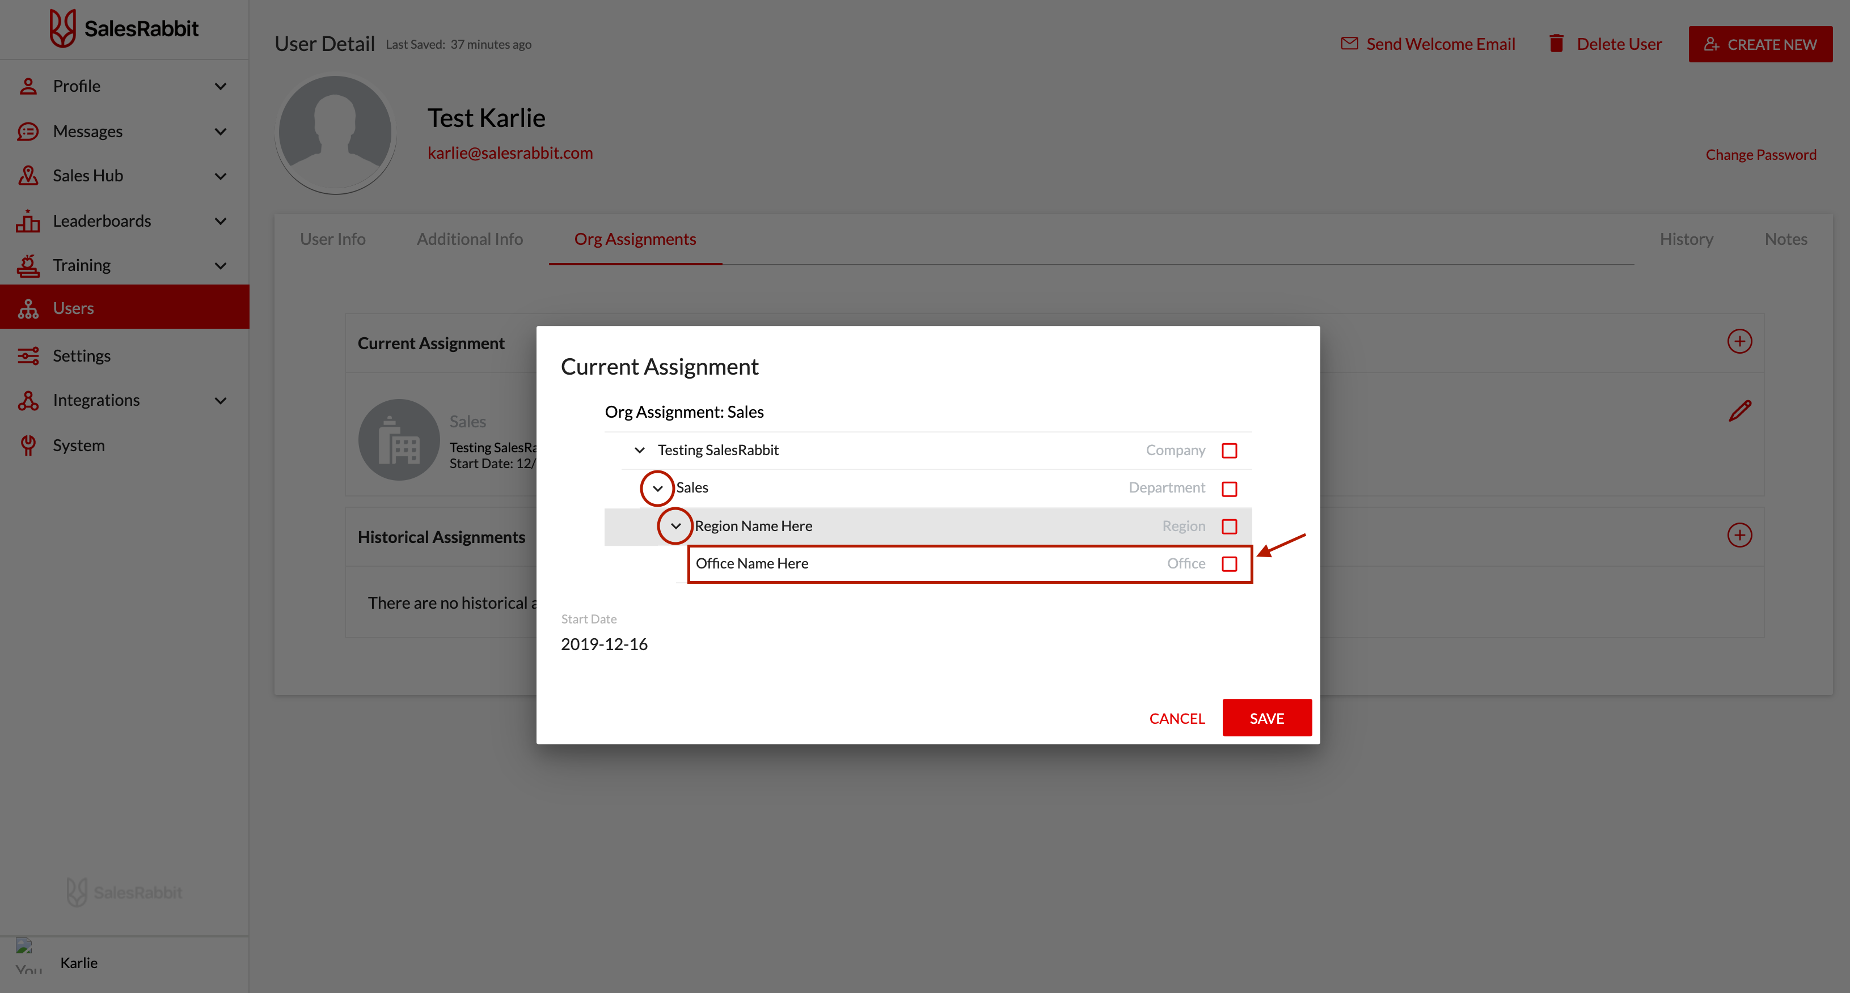Click the trash icon beside Delete User
This screenshot has width=1850, height=993.
coord(1556,44)
